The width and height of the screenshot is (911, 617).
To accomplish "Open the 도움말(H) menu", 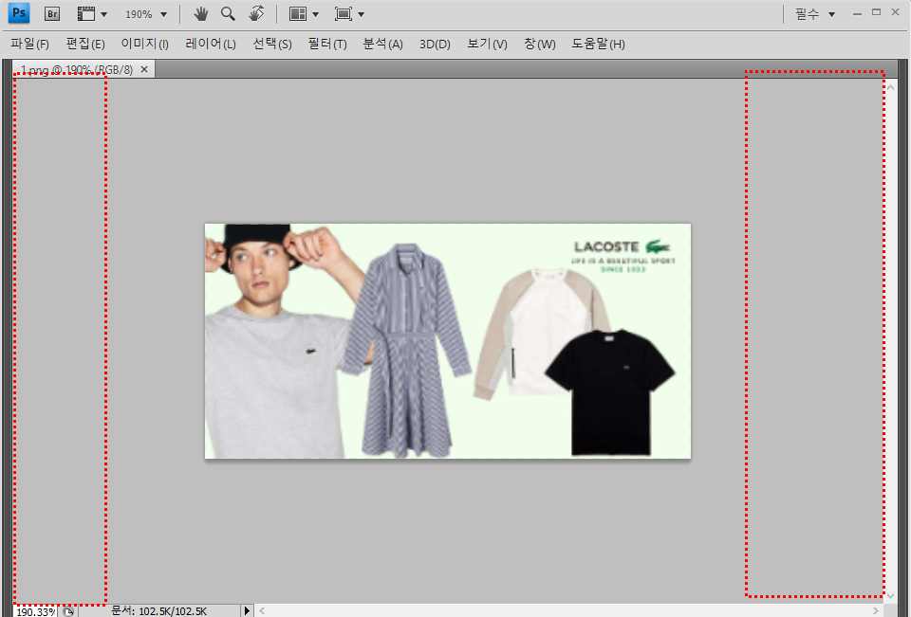I will [x=598, y=45].
